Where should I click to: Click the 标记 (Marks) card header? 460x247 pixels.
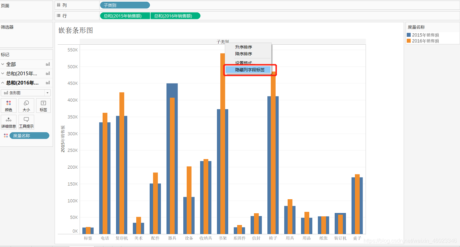(x=5, y=55)
